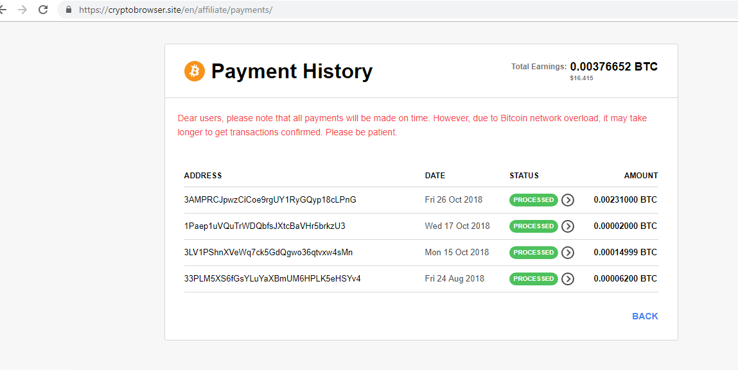
Task: Open details arrow for 0.00006200 BTC payment
Action: (568, 279)
